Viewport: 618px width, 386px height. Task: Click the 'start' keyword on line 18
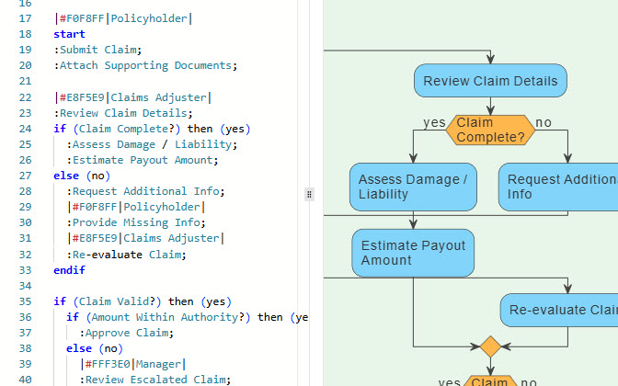click(69, 34)
